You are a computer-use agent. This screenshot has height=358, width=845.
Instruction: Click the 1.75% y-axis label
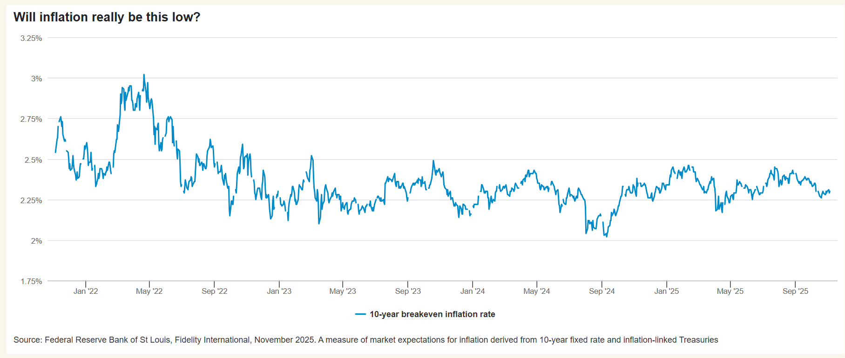click(31, 281)
